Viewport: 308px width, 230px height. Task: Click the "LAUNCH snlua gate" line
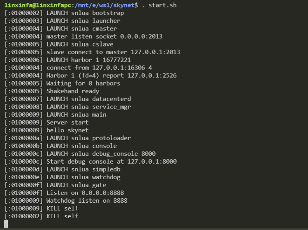point(76,185)
